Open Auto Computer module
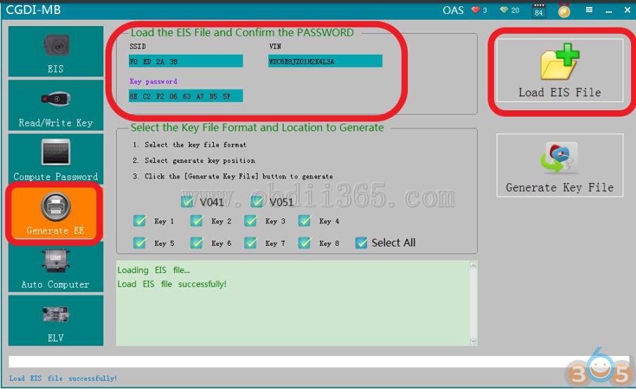Image resolution: width=636 pixels, height=389 pixels. coord(56,267)
